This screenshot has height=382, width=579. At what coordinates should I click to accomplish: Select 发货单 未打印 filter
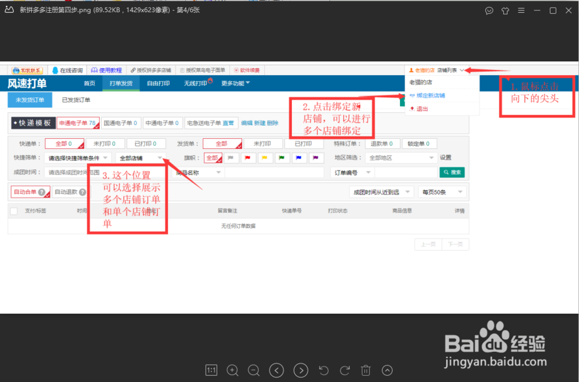pos(263,144)
